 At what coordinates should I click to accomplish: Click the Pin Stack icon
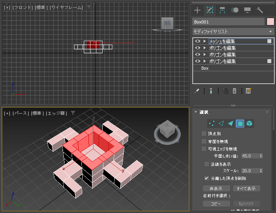pos(197,91)
